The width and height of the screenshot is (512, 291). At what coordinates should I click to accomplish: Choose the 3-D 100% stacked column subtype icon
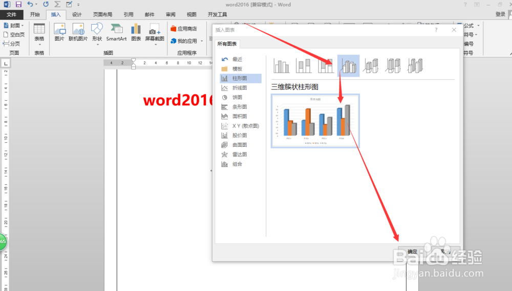click(393, 66)
